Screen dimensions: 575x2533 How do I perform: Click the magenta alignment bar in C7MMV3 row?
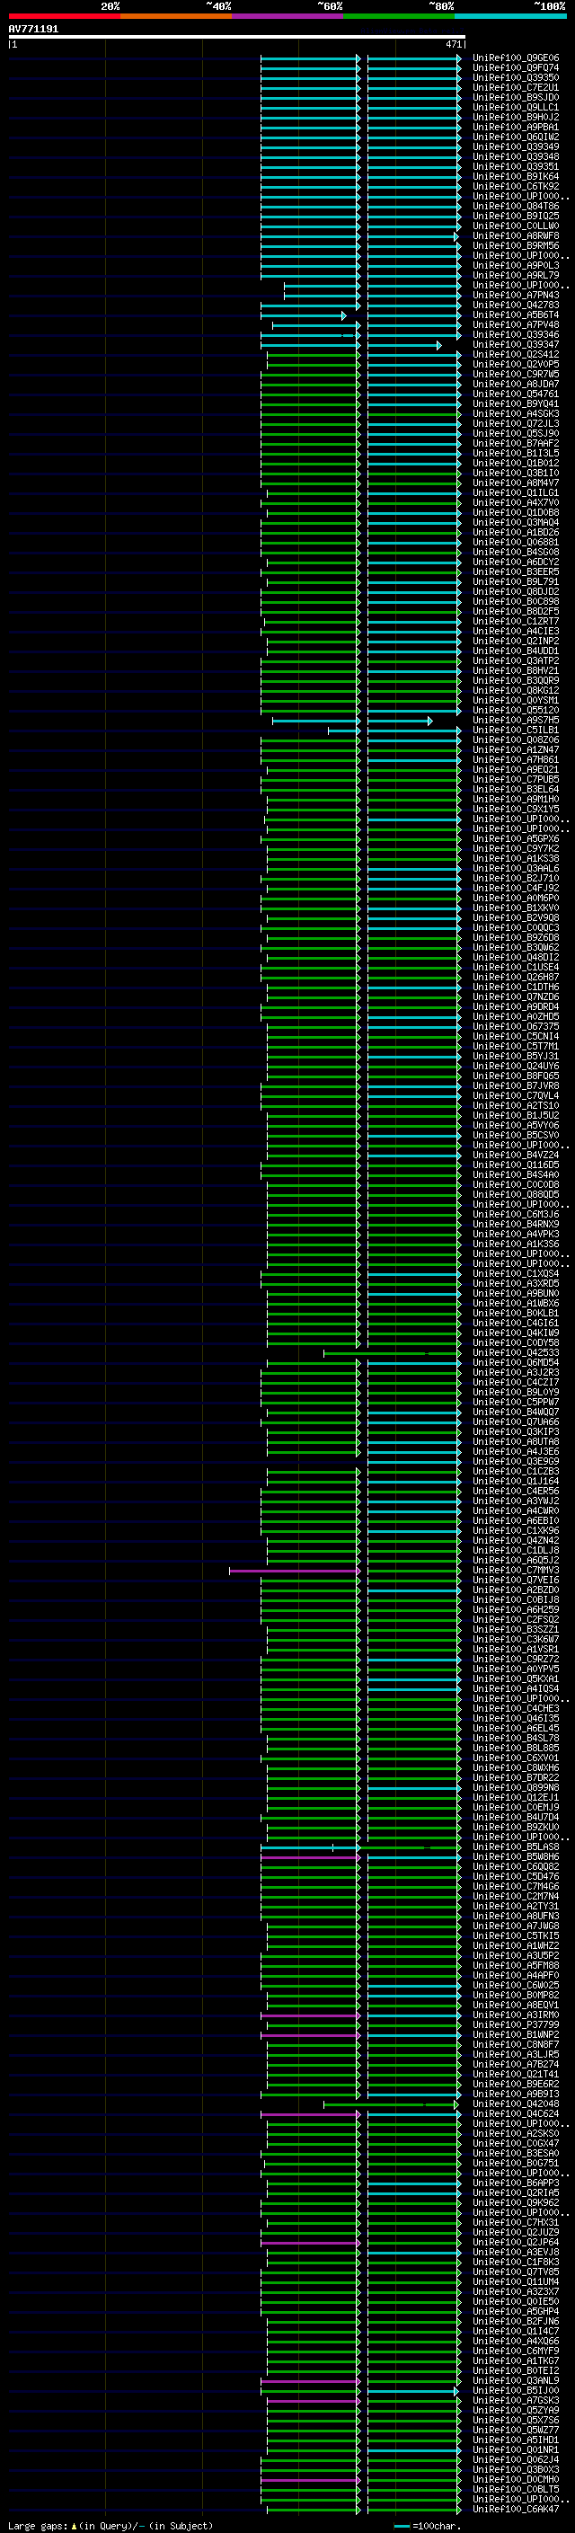tap(294, 1571)
